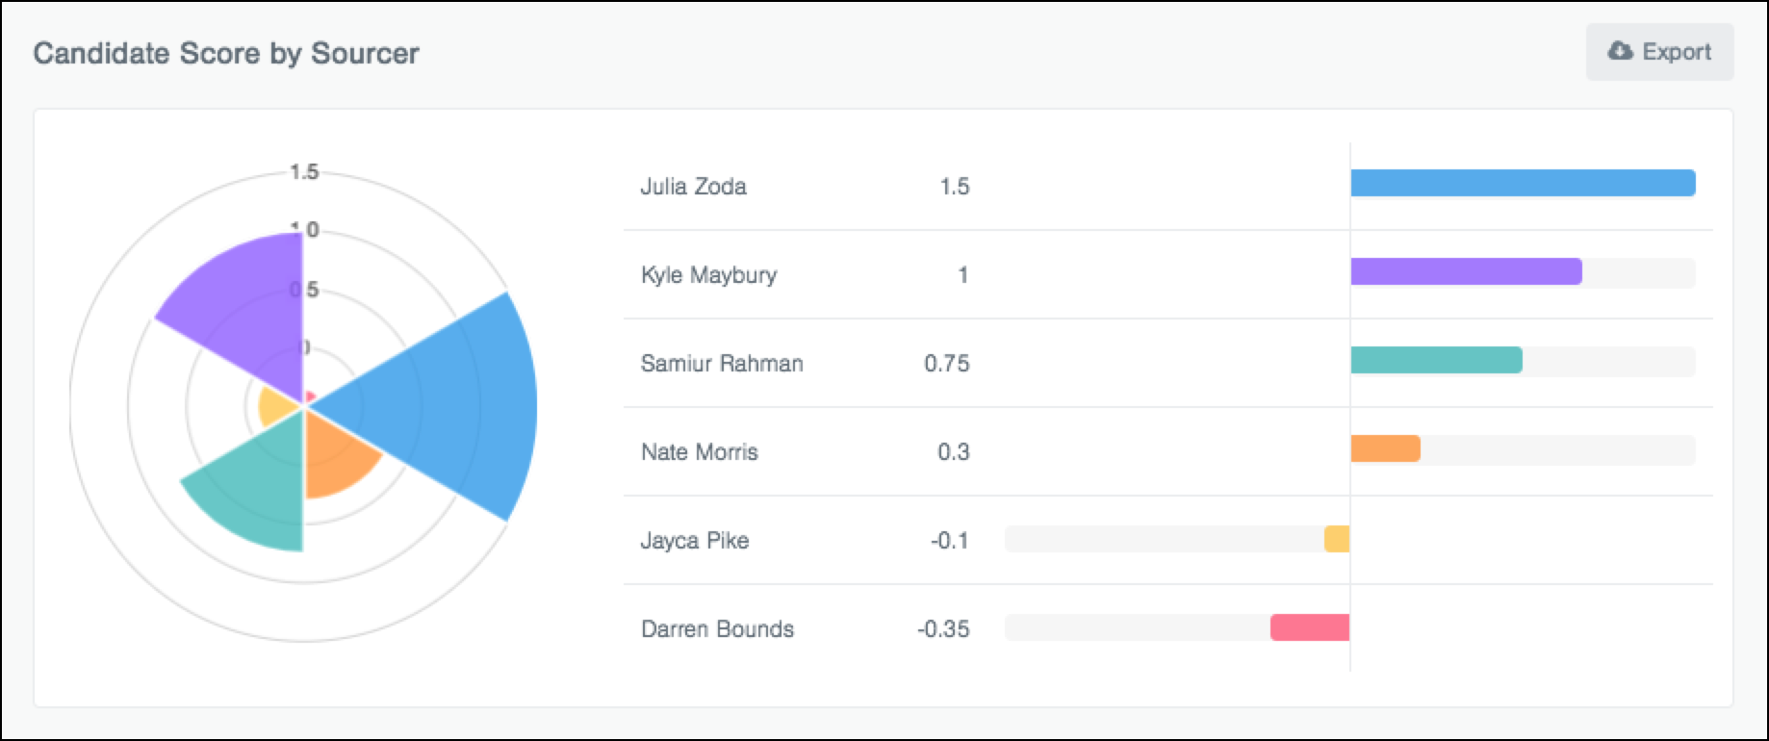Select the blue Julia Zoda bar
This screenshot has height=741, width=1769.
1523,183
